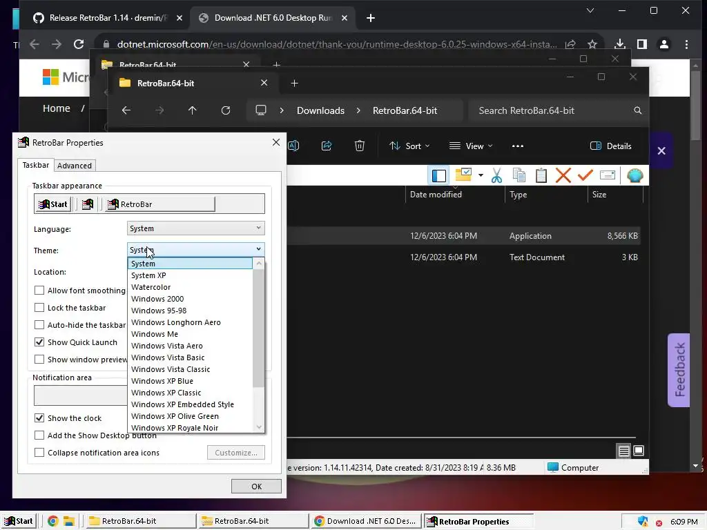Screen dimensions: 707x530
Task: Open Chrome tab search chevron
Action: tap(590, 10)
